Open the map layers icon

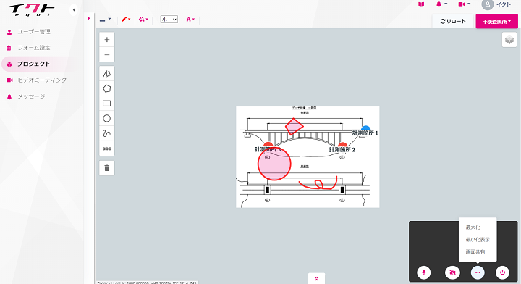[509, 40]
